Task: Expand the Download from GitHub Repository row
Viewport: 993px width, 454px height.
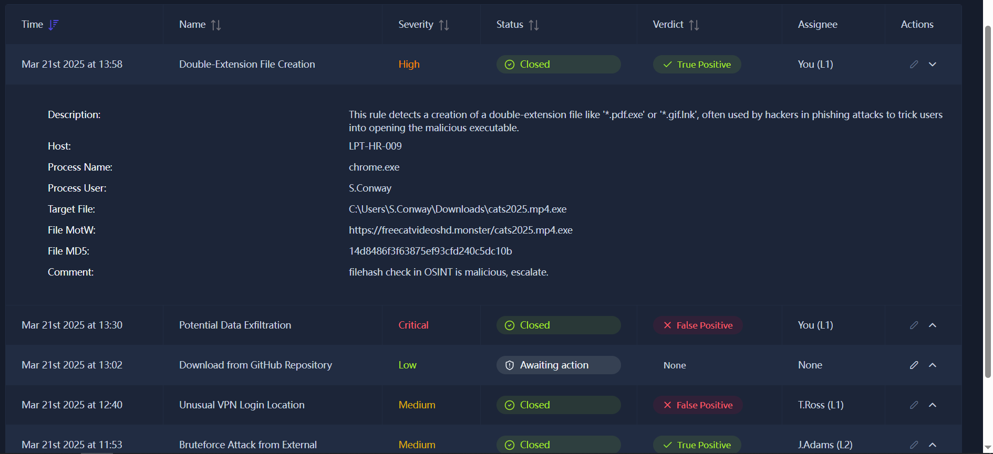Action: click(933, 365)
